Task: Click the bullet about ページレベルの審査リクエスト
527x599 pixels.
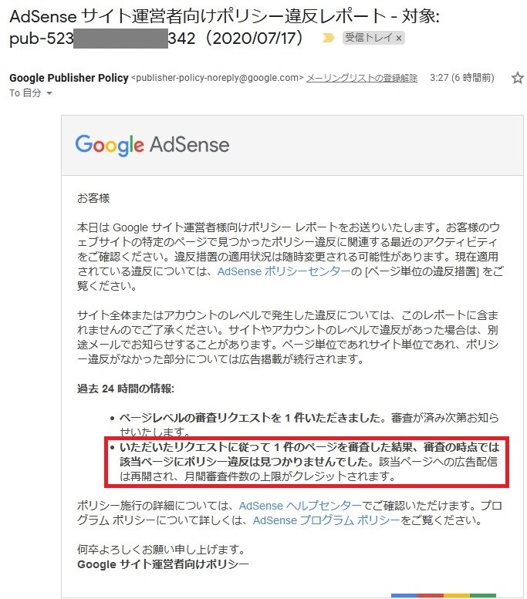Action: coord(309,425)
